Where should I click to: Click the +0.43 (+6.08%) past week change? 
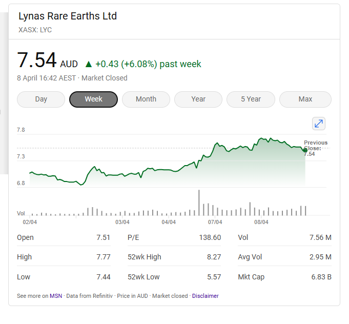point(148,64)
